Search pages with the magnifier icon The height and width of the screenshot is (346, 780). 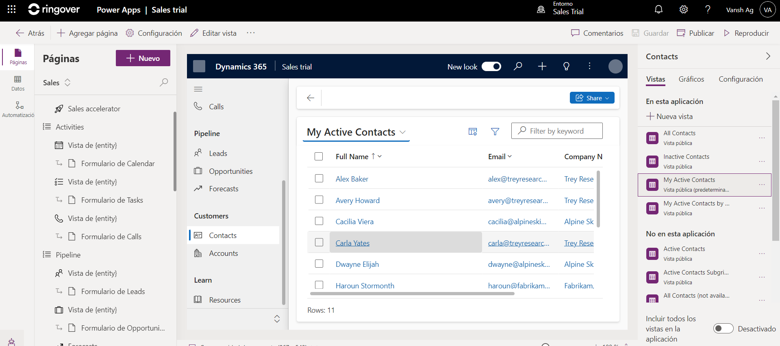coord(164,82)
